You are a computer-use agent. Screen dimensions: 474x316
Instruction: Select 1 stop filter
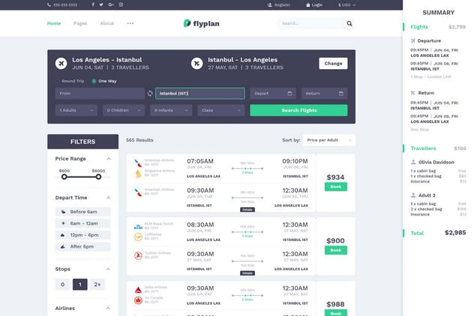pos(80,284)
